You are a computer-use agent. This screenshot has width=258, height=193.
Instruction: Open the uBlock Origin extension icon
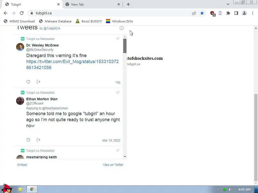[213, 14]
